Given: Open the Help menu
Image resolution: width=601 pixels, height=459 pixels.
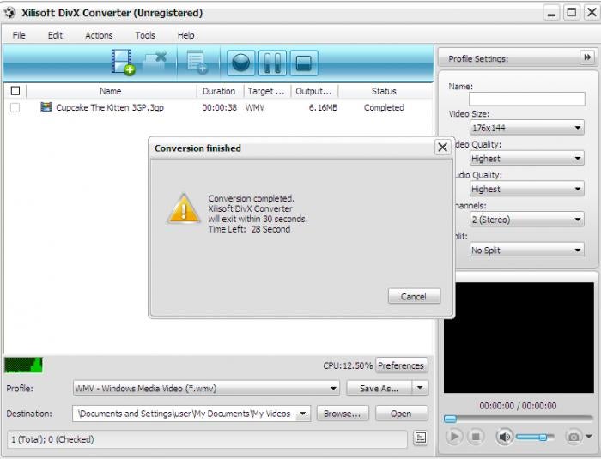Looking at the screenshot, I should click(x=186, y=35).
